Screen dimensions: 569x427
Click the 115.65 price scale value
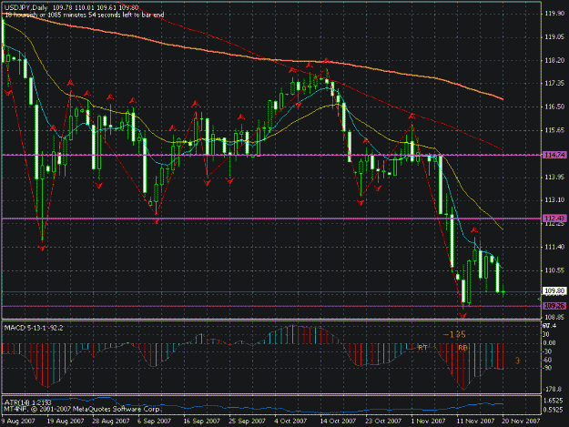tap(554, 130)
